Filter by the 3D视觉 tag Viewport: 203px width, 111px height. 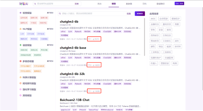click(33, 23)
